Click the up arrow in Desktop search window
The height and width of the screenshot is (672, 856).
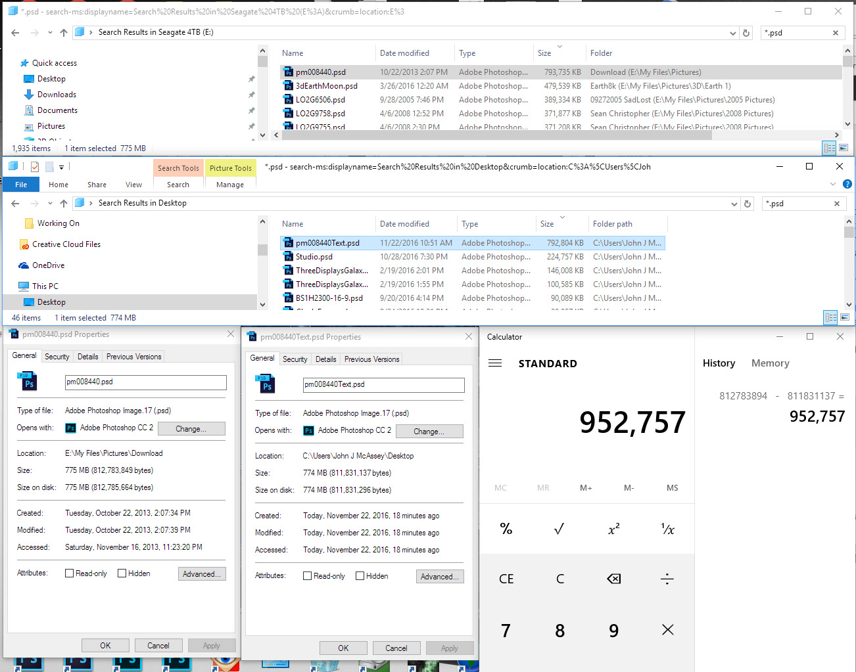[64, 204]
